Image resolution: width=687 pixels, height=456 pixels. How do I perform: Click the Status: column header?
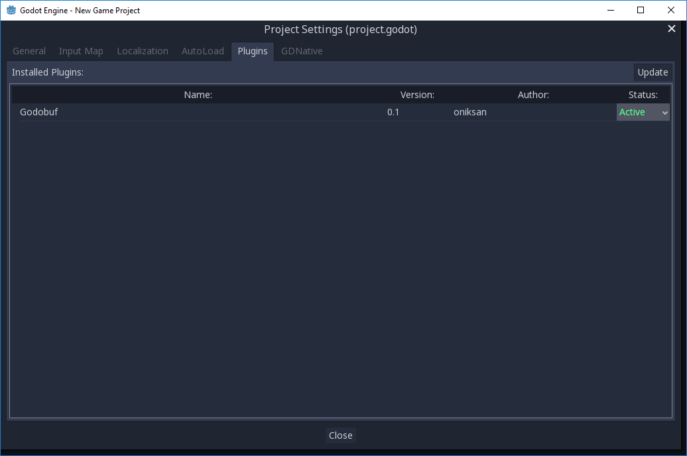(x=643, y=95)
